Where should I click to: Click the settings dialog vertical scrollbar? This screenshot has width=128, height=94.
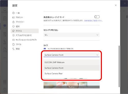coord(119,66)
